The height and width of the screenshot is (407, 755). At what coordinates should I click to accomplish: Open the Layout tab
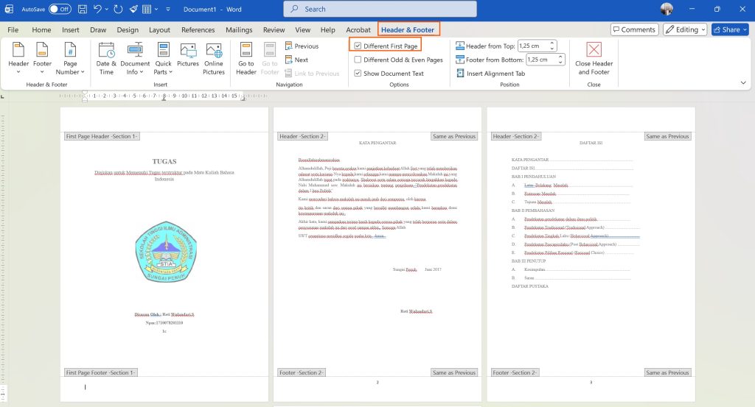(159, 30)
